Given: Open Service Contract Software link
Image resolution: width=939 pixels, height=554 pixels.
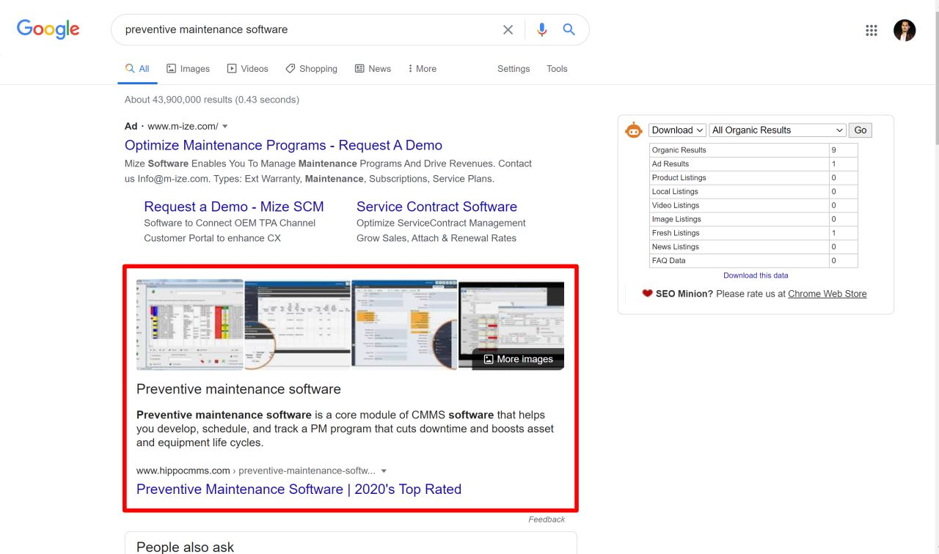Looking at the screenshot, I should (436, 207).
